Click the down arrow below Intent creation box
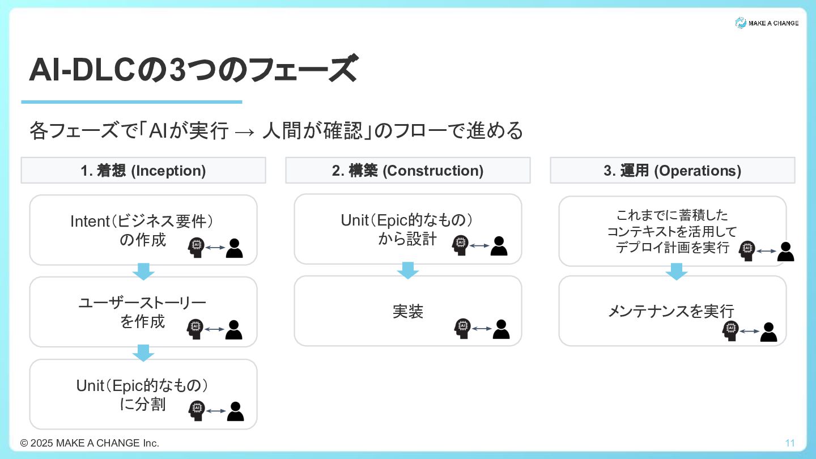The width and height of the screenshot is (816, 459). [x=143, y=271]
